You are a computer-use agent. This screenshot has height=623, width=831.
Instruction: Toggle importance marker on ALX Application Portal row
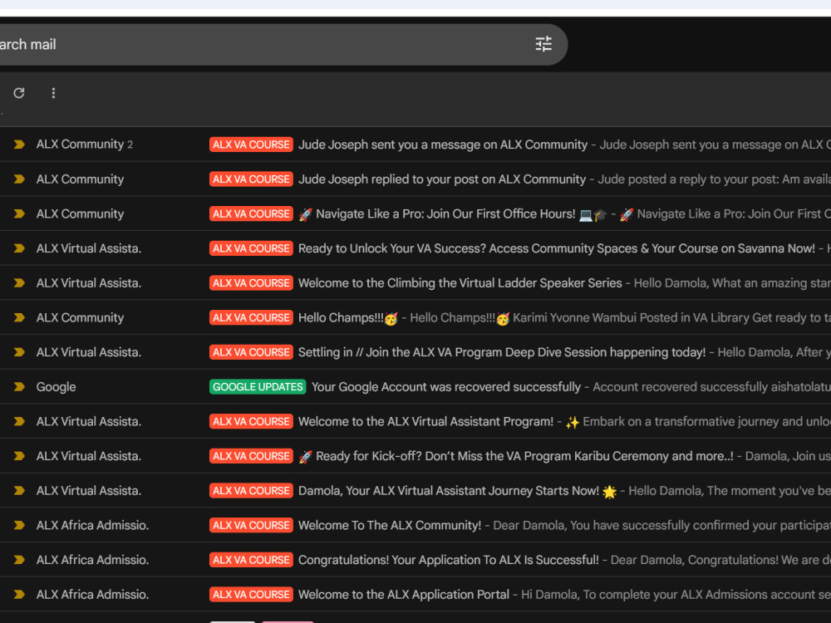point(20,595)
